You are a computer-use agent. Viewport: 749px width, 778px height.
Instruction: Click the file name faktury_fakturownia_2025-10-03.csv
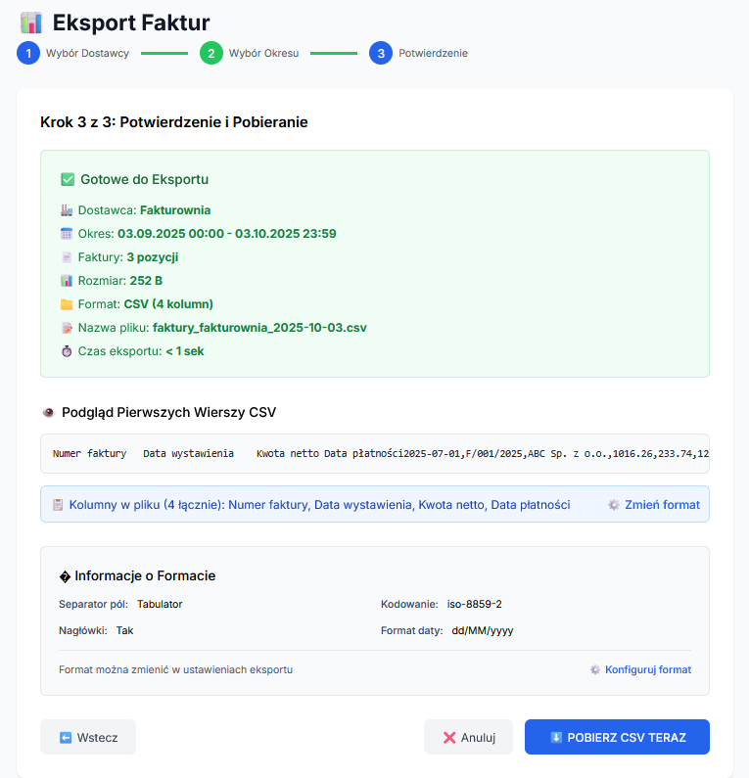click(x=259, y=328)
